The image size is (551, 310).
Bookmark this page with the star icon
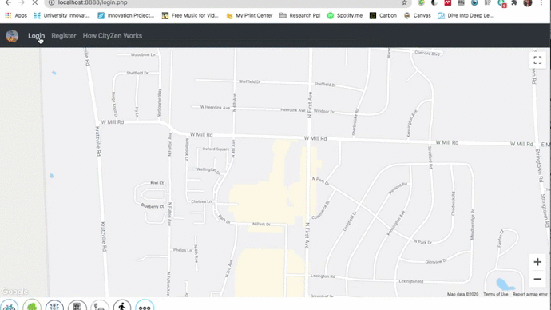(404, 3)
